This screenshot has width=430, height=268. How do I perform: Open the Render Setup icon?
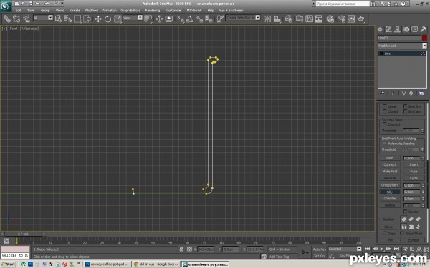point(341,19)
